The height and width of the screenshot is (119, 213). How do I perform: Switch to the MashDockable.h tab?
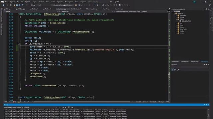pyautogui.click(x=76, y=9)
